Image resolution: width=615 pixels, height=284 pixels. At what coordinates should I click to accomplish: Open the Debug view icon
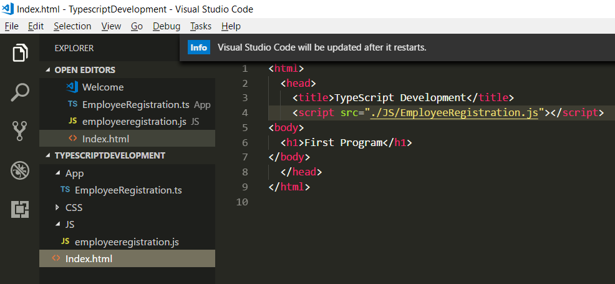tap(21, 170)
